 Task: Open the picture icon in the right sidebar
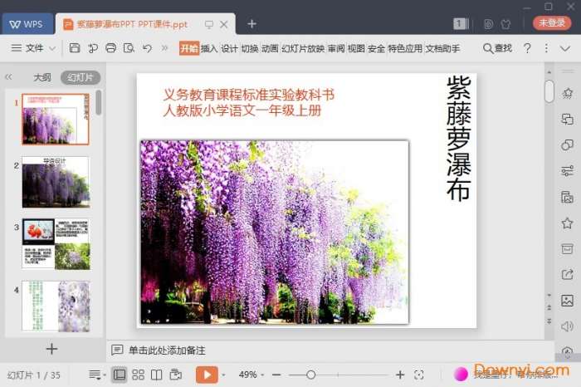click(567, 301)
